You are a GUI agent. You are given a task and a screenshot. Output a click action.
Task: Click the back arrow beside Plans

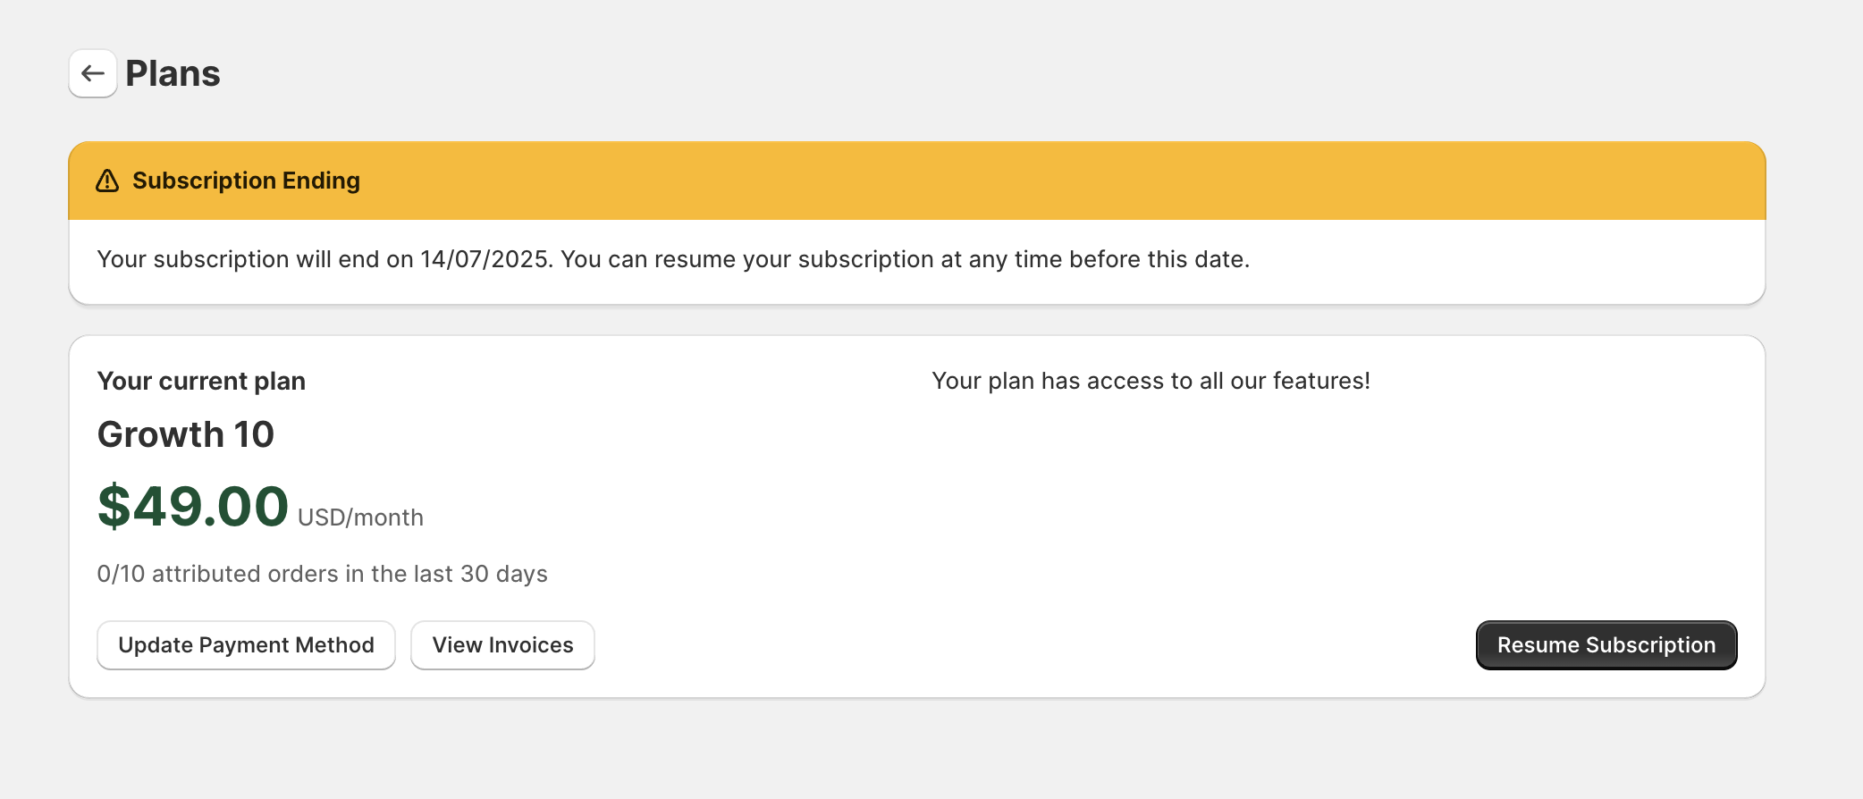point(93,73)
